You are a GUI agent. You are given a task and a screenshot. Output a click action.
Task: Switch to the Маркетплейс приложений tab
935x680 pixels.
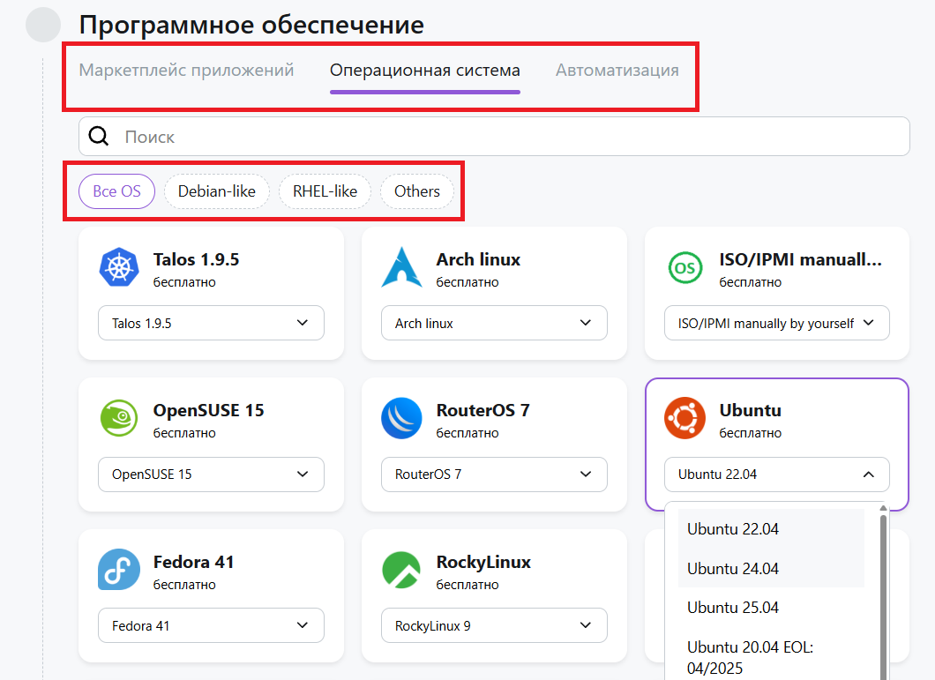tap(187, 71)
